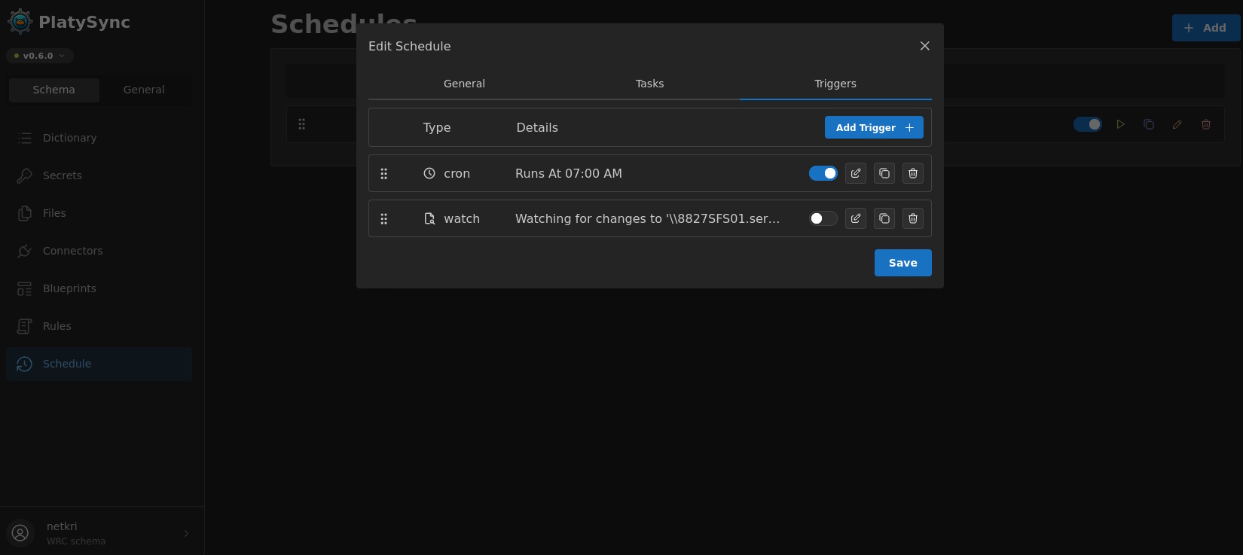Open Secrets in the sidebar
The image size is (1243, 555).
pos(99,175)
